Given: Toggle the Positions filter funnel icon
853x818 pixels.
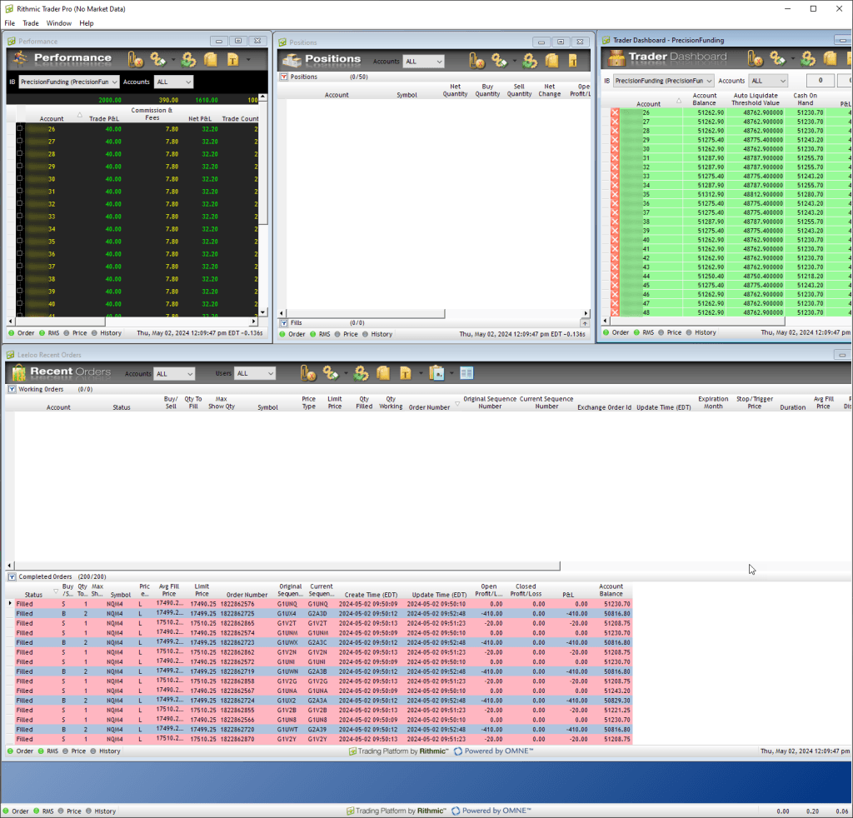Looking at the screenshot, I should click(284, 77).
